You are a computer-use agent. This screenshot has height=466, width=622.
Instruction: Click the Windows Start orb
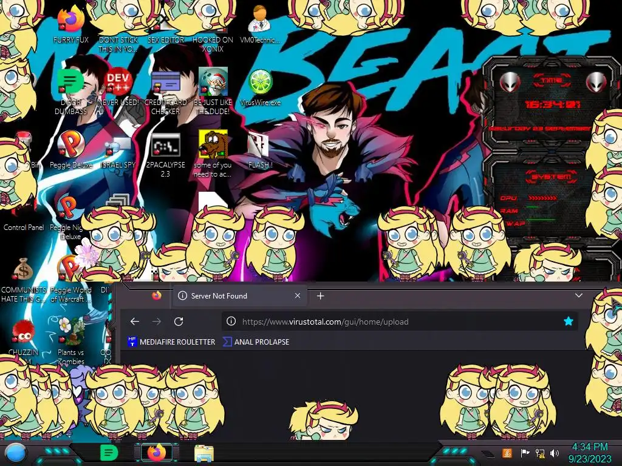tap(16, 453)
